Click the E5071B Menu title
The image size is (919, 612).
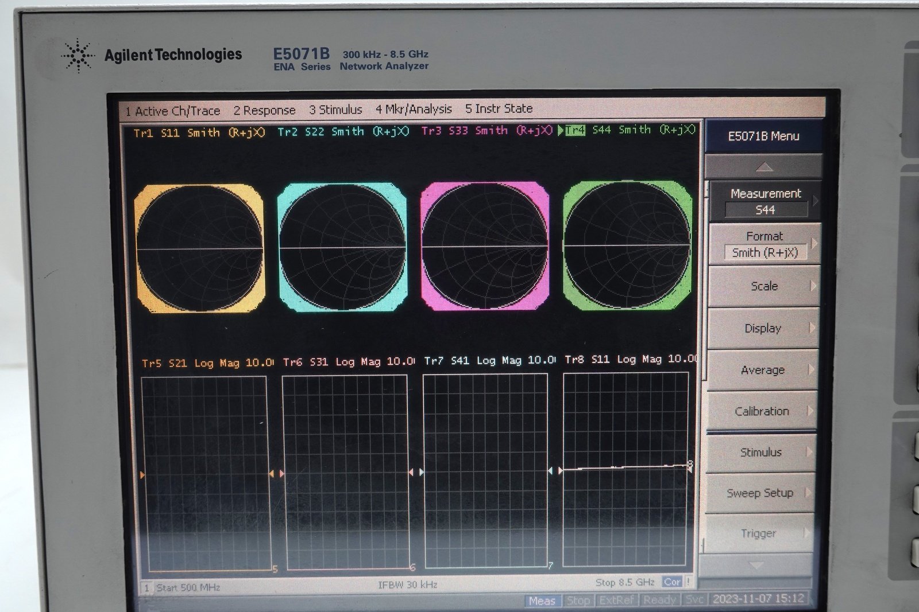(763, 136)
